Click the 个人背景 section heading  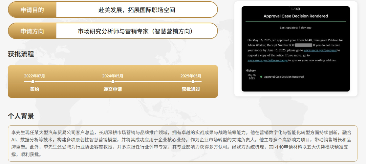21,116
